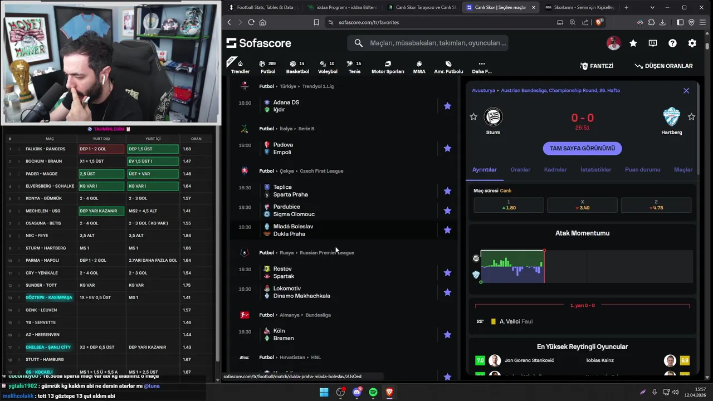Viewport: 713px width, 401px height.
Task: Click the Sofascore search field
Action: [428, 43]
